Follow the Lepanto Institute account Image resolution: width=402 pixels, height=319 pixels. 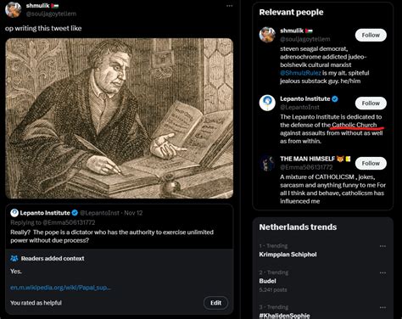click(x=371, y=104)
